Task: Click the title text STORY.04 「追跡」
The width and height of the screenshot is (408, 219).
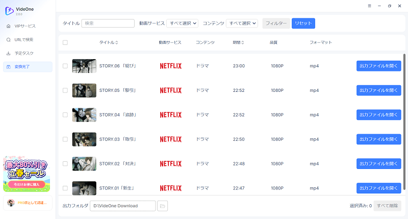Action: point(118,115)
